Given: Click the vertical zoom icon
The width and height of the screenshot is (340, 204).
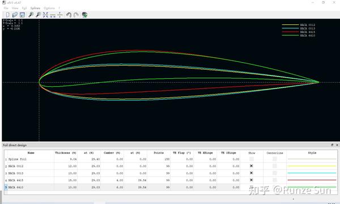Looking at the screenshot, I should tap(60, 15).
